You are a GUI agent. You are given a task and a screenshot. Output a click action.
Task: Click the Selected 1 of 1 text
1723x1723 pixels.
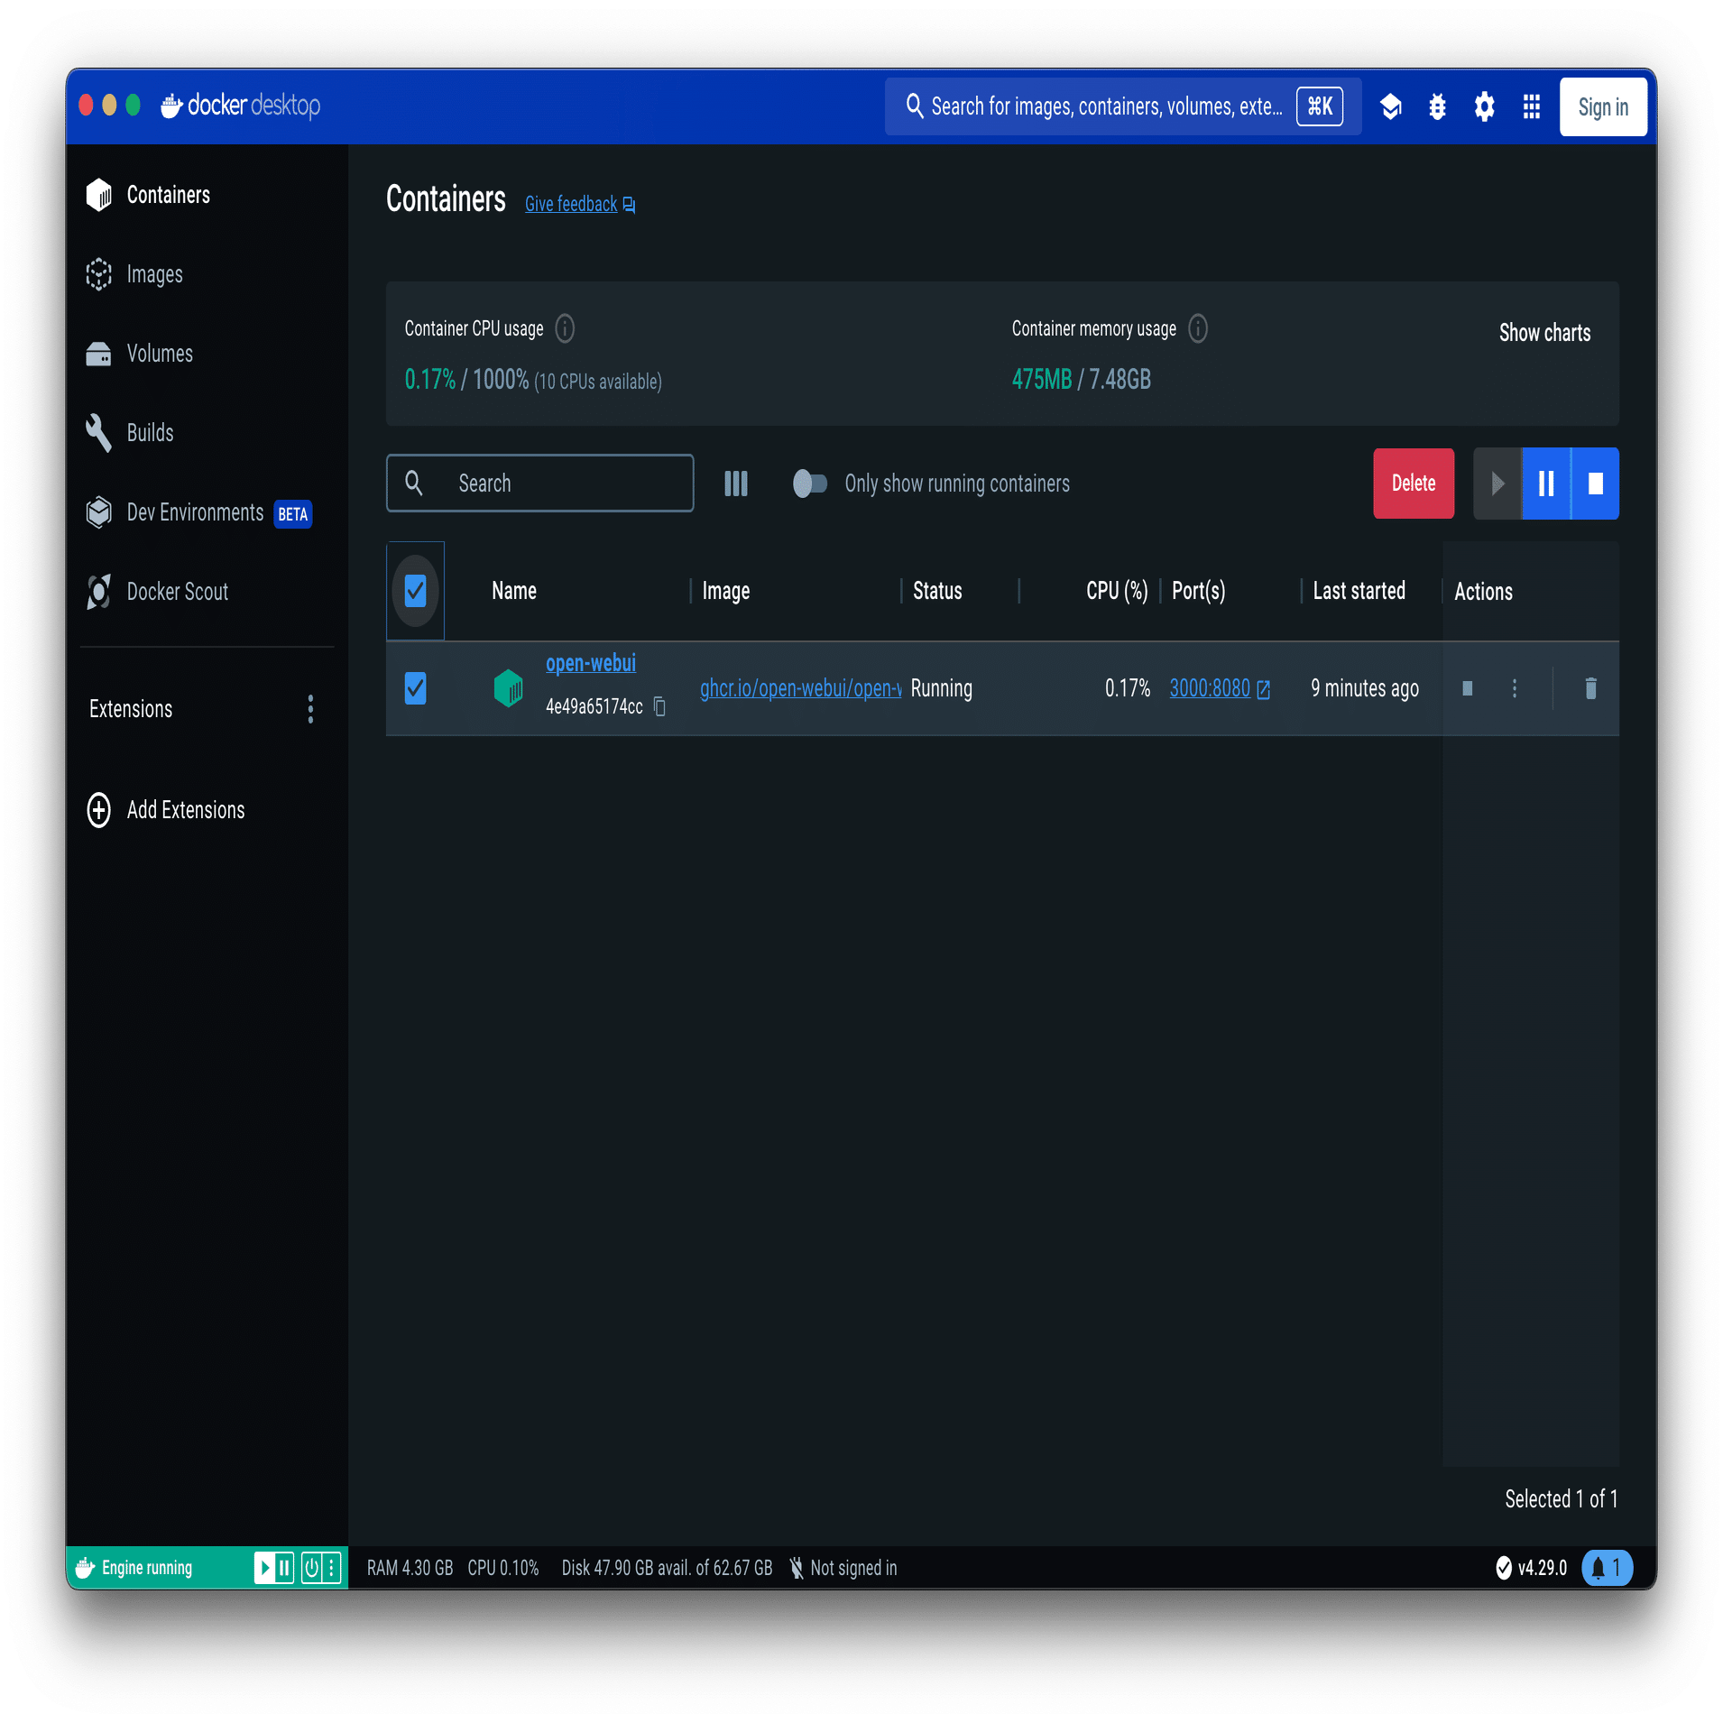[1561, 1498]
